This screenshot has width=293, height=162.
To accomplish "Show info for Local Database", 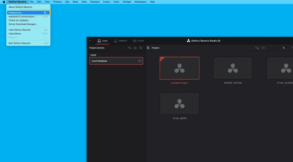I will click(x=140, y=61).
